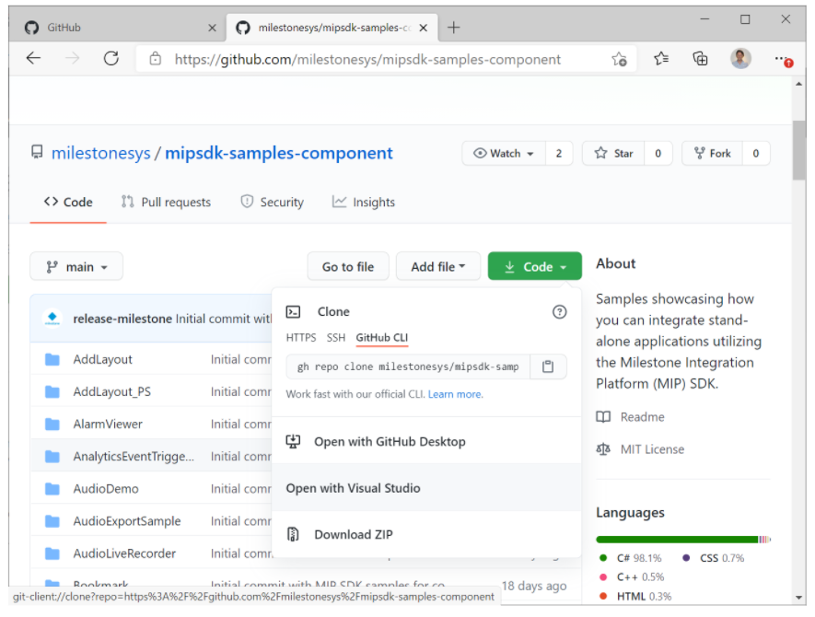
Task: Open the watchers count of 2
Action: pos(559,154)
